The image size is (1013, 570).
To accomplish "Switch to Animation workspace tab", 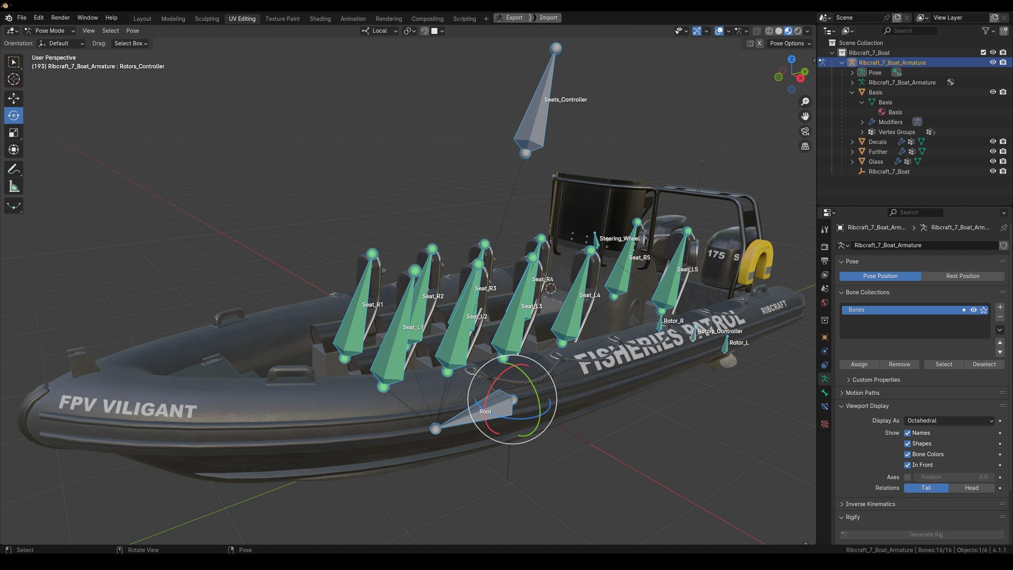I will 353,18.
